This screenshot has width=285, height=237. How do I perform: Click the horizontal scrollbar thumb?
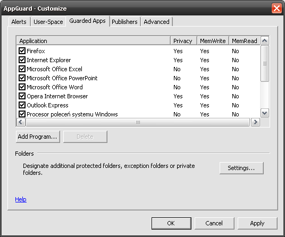[x=138, y=122]
